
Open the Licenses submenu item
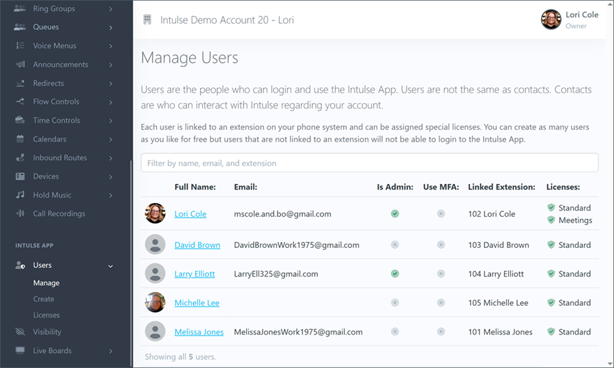[46, 316]
